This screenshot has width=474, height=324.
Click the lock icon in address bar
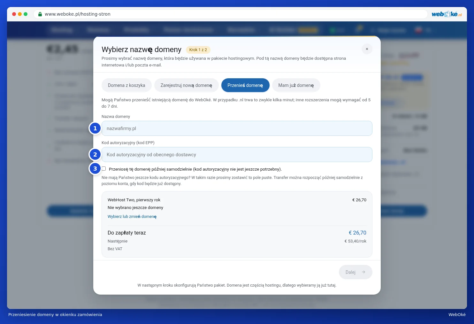click(40, 14)
